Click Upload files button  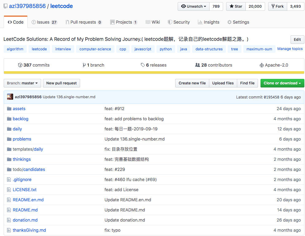coord(223,83)
